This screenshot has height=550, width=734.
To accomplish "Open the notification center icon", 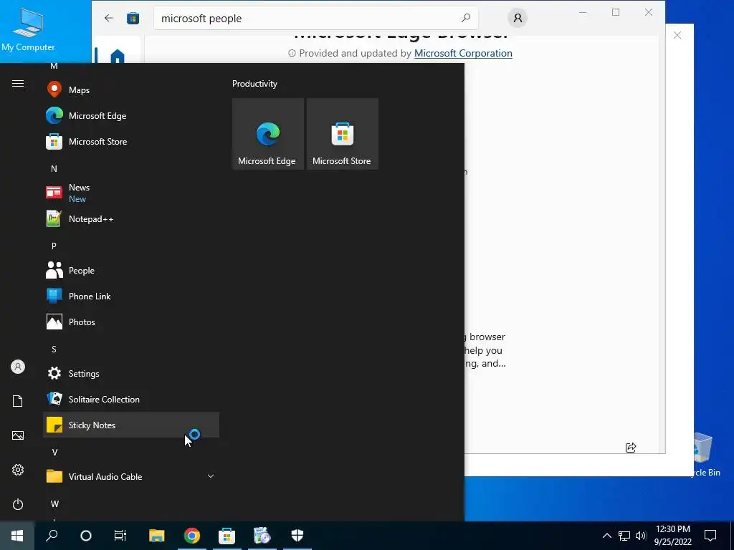I will [x=710, y=536].
